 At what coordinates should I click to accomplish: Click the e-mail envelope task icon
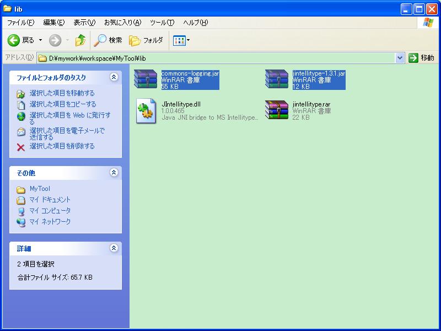click(21, 132)
